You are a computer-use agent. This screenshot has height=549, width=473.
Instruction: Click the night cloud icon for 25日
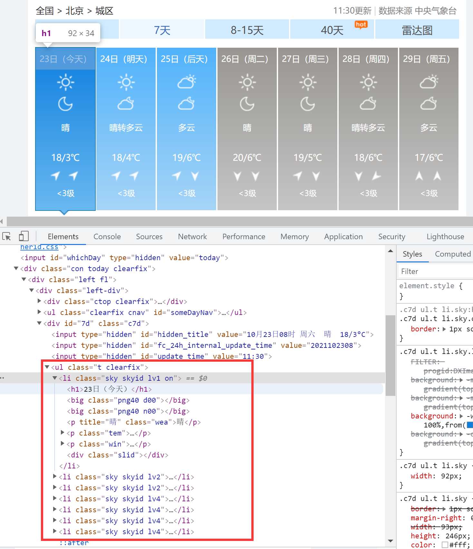click(186, 104)
